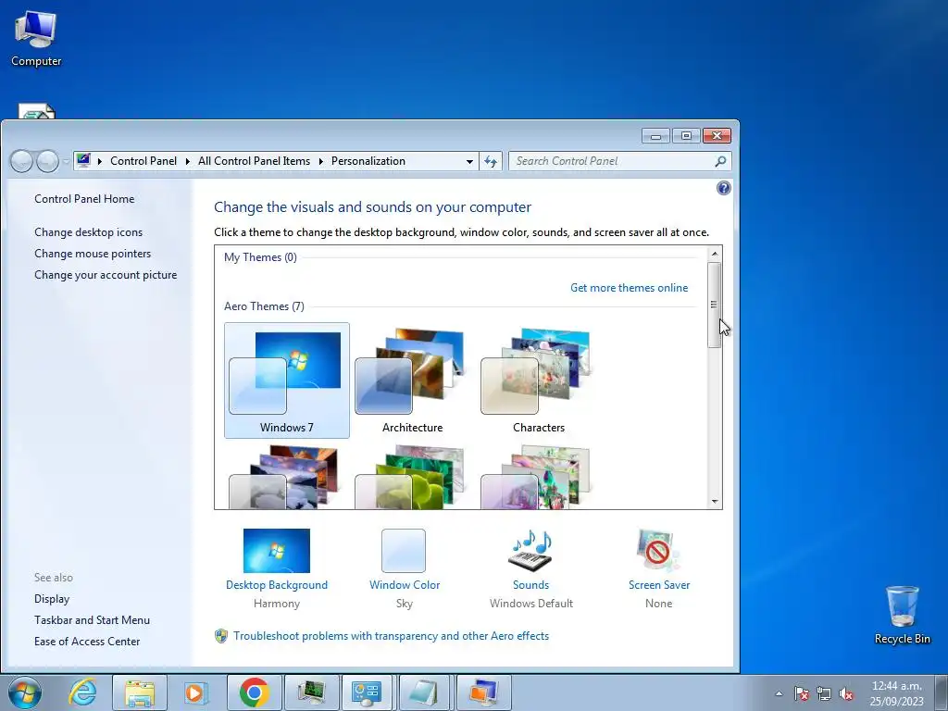Click theme list scrollbar up arrow

pos(715,254)
